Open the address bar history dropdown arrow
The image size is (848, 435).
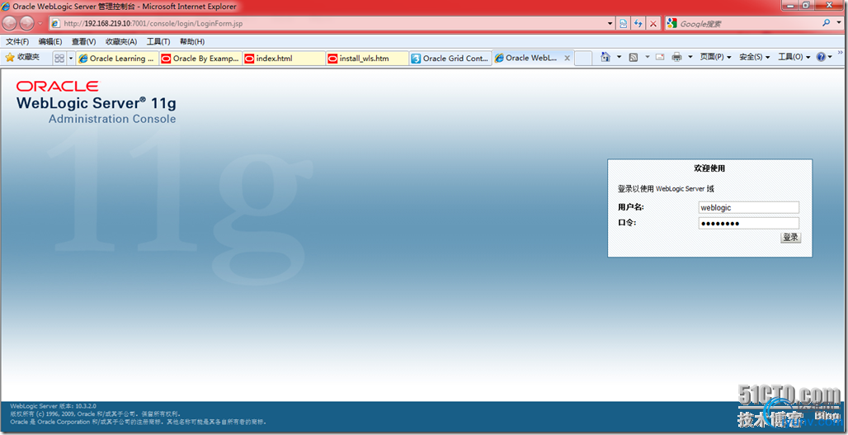610,24
